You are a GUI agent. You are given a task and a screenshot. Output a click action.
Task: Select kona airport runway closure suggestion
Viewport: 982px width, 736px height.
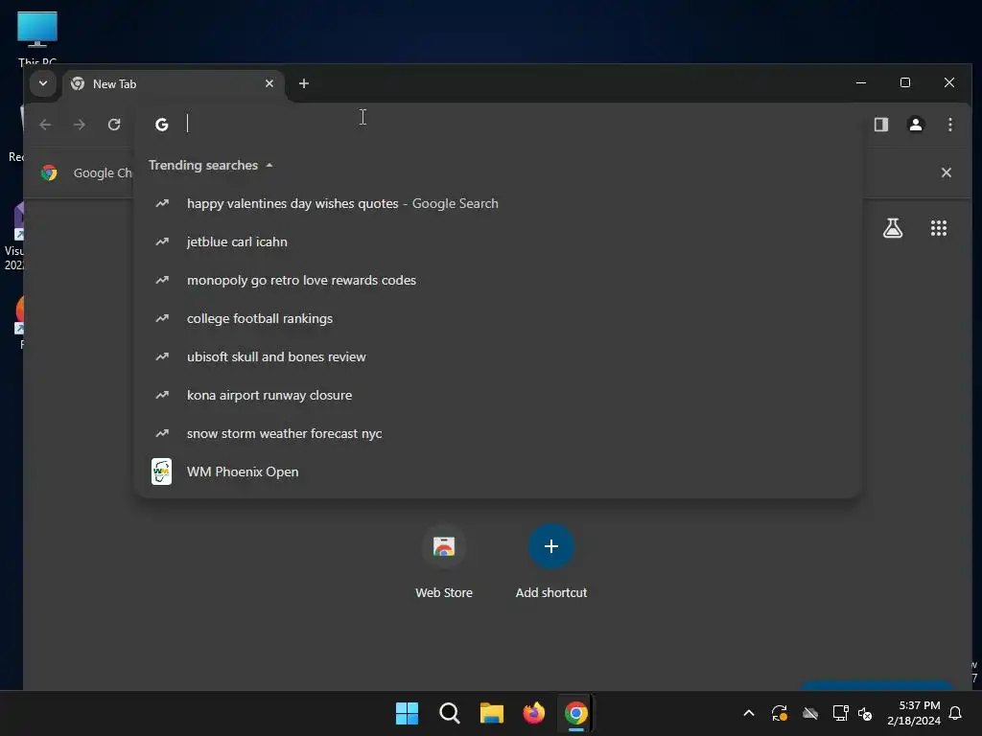click(498, 395)
